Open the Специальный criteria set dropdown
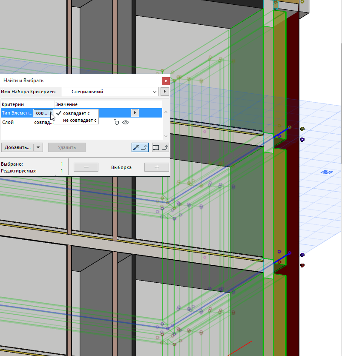The image size is (342, 356). (109, 92)
